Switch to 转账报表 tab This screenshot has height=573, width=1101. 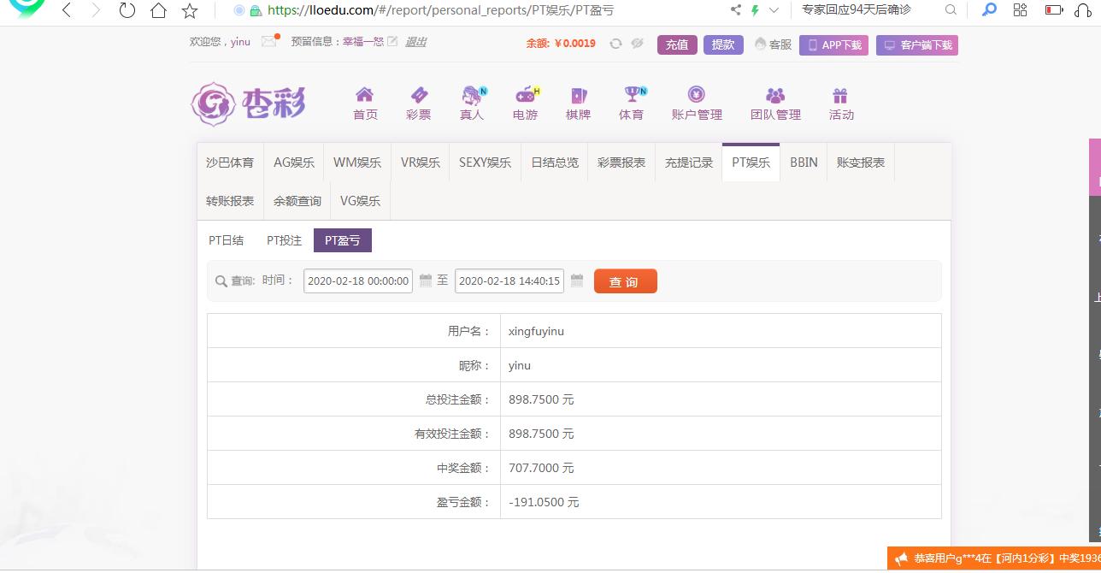(x=230, y=201)
